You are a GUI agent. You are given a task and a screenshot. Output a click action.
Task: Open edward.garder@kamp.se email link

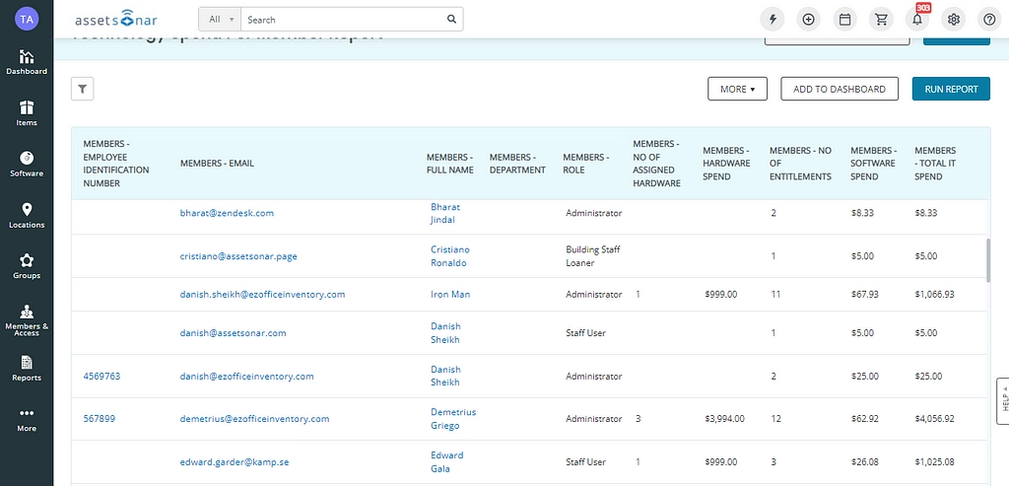click(235, 461)
